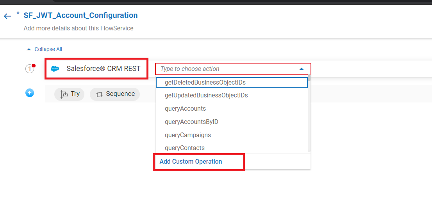Screen dimensions: 432x219
Task: Click the Salesforce cloud logo icon
Action: pyautogui.click(x=55, y=69)
